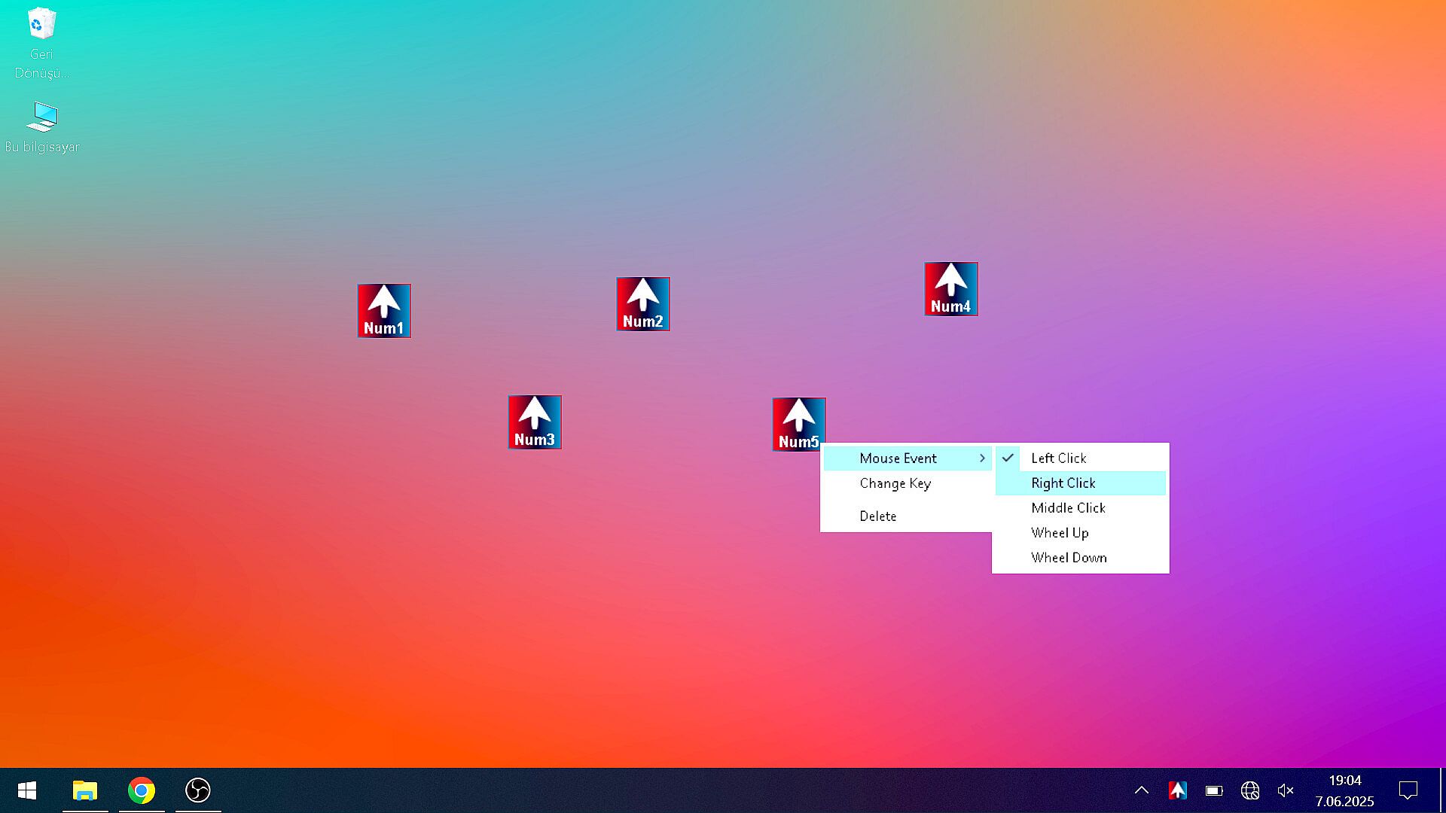Expand the Mouse Event submenu arrow

tap(982, 458)
